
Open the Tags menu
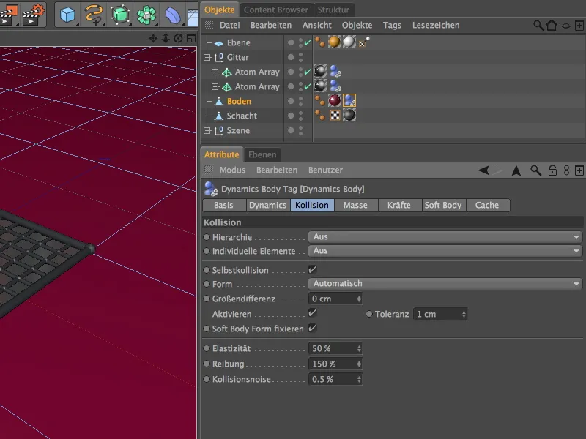(392, 25)
